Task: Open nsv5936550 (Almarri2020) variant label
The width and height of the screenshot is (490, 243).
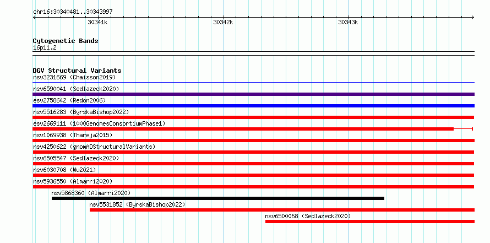Action: [x=73, y=181]
